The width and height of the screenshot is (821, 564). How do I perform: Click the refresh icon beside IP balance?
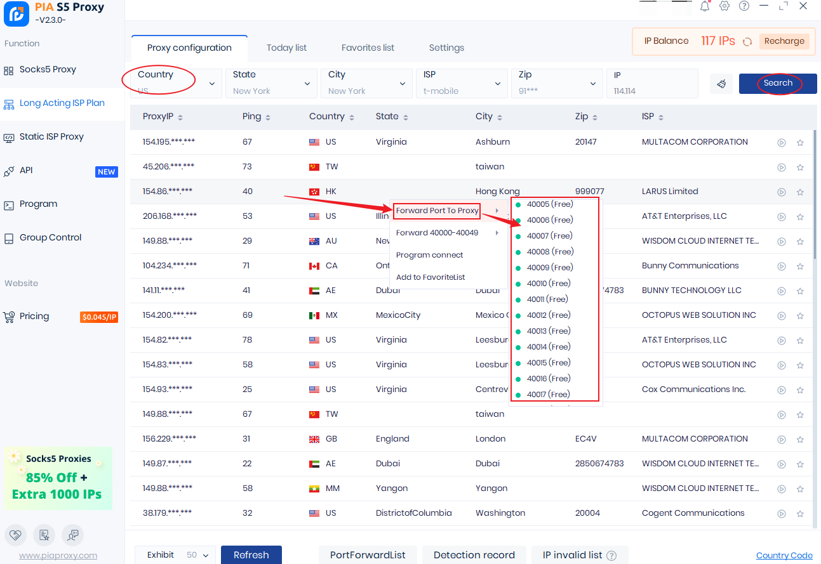point(747,42)
